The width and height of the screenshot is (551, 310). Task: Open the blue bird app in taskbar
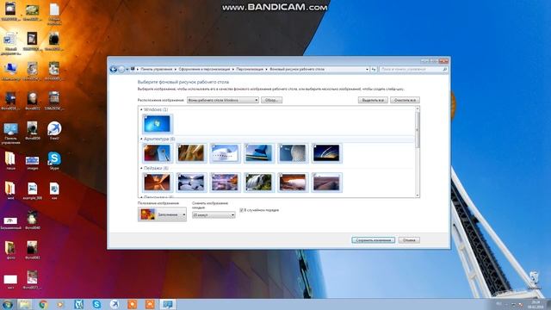[x=115, y=304]
